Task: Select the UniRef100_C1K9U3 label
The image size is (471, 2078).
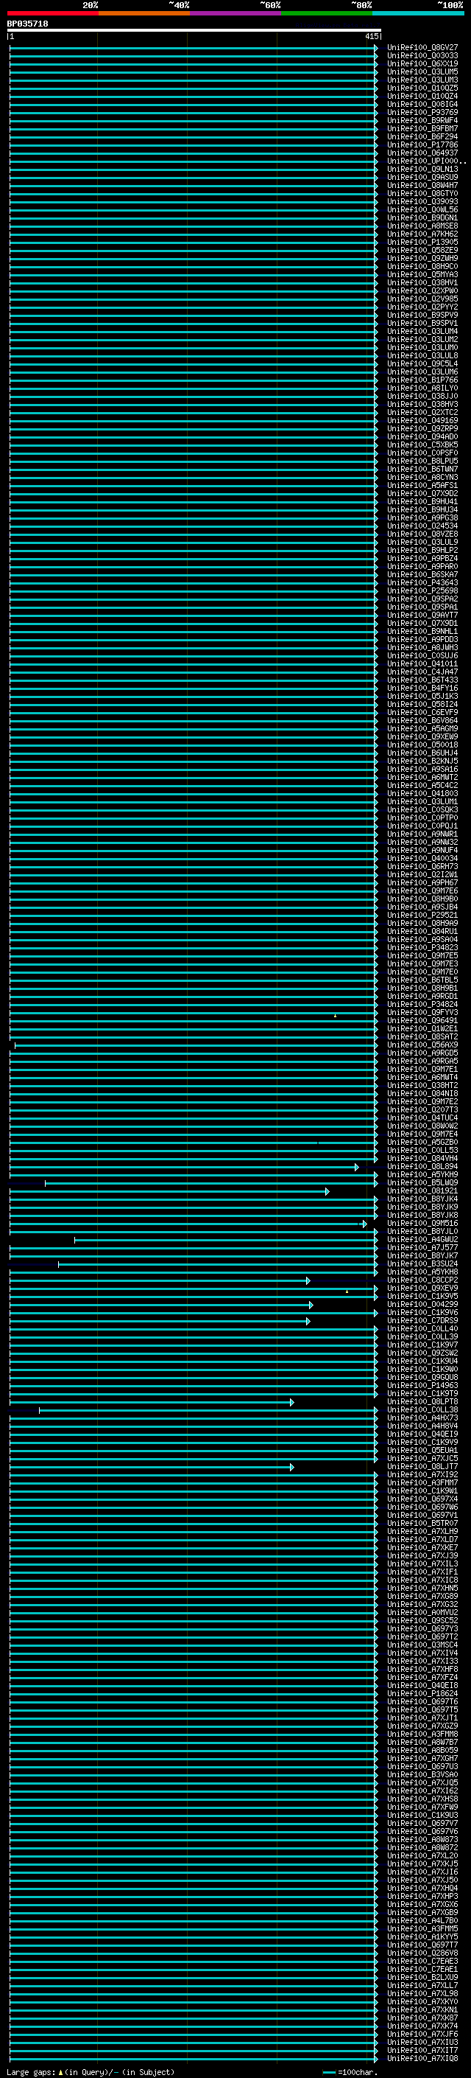Action: tap(422, 1816)
